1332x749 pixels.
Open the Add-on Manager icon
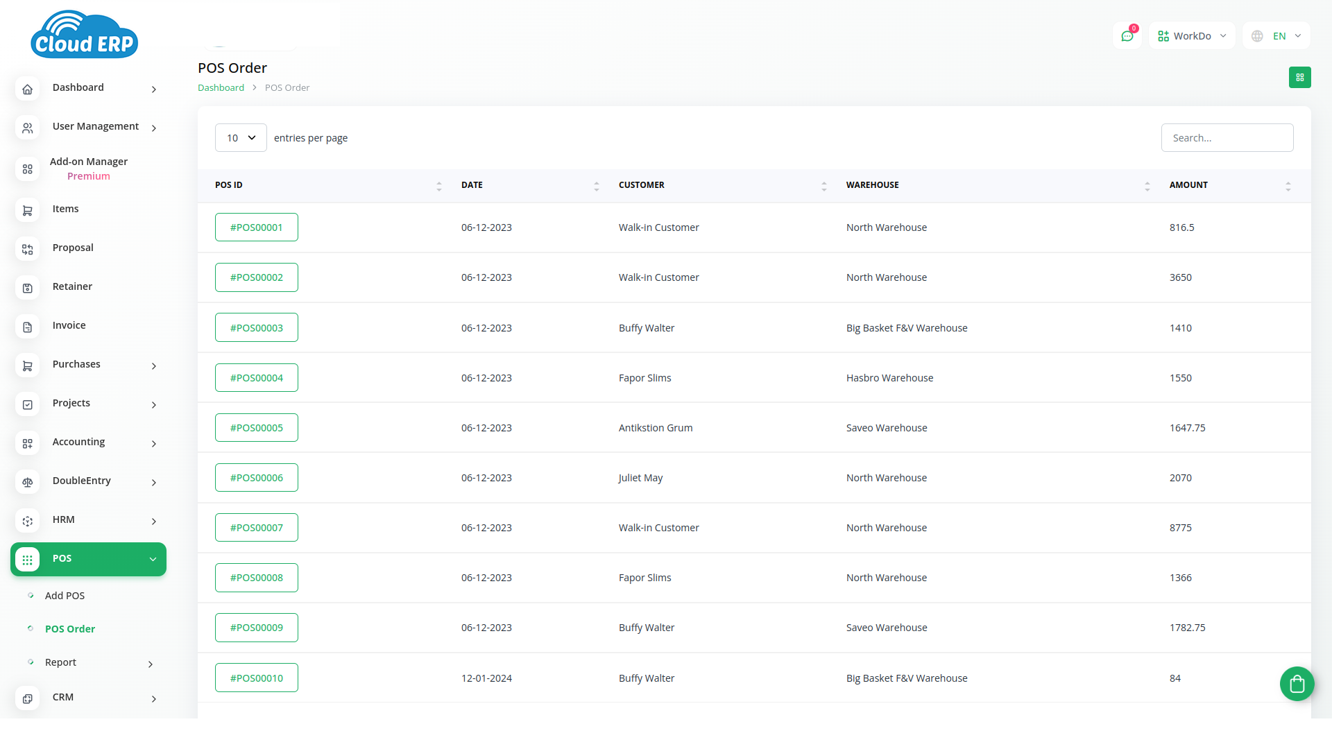[28, 169]
